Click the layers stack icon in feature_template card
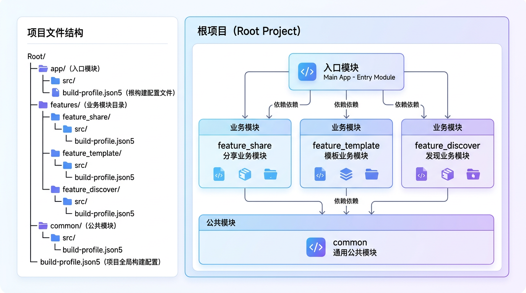 (346, 174)
